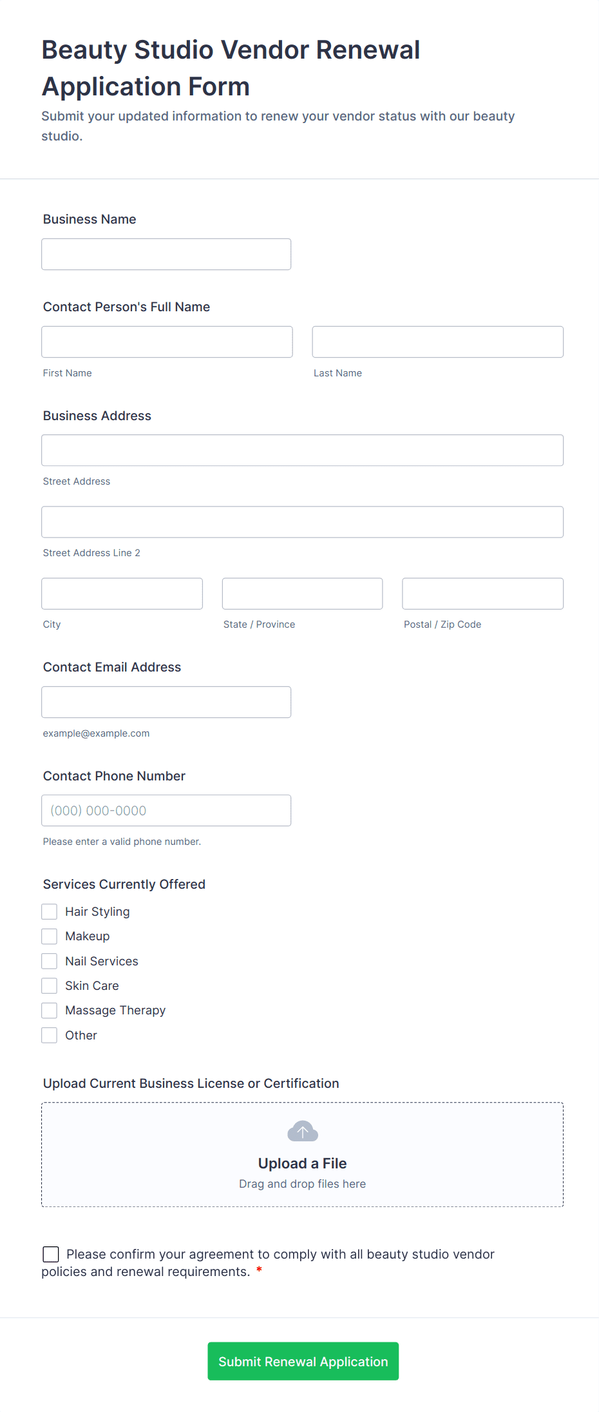Screen dimensions: 599x1412
Task: Check the Massage Therapy checkbox
Action: [x=50, y=1010]
